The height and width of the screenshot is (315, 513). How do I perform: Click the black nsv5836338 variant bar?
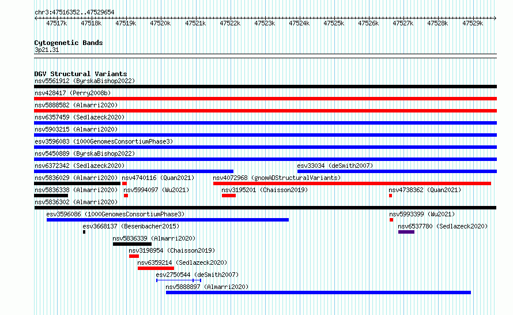pos(51,196)
